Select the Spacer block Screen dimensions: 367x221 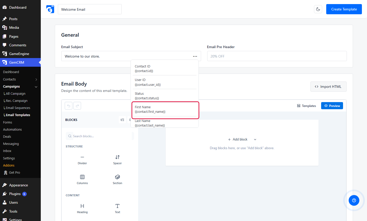117,160
